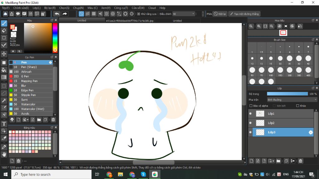Hide the Lớp2 layer
The width and height of the screenshot is (319, 179).
pos(250,123)
